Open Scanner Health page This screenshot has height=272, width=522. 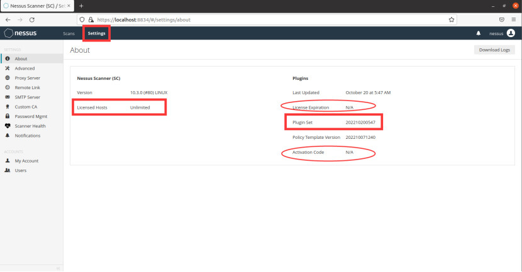tap(31, 126)
